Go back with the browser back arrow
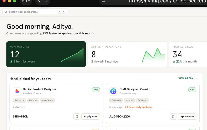The height and width of the screenshot is (130, 207). [39, 1]
